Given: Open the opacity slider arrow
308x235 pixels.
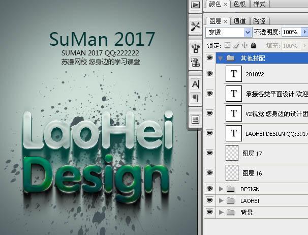Looking at the screenshot, I should click(304, 32).
